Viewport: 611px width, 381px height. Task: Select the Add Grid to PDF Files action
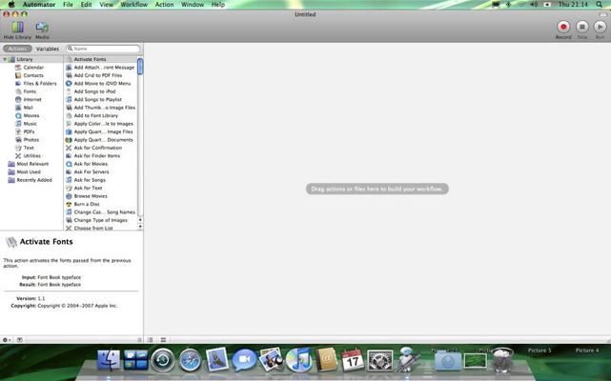pyautogui.click(x=100, y=75)
